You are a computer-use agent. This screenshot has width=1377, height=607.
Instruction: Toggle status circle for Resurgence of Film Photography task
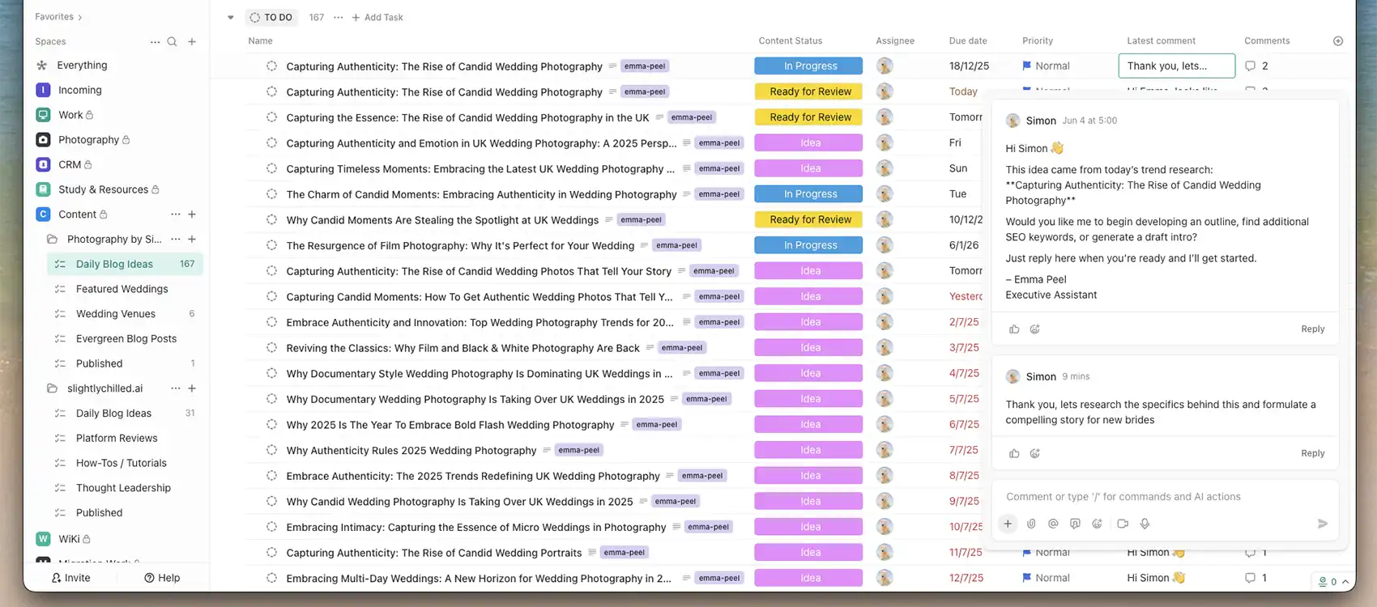tap(271, 245)
